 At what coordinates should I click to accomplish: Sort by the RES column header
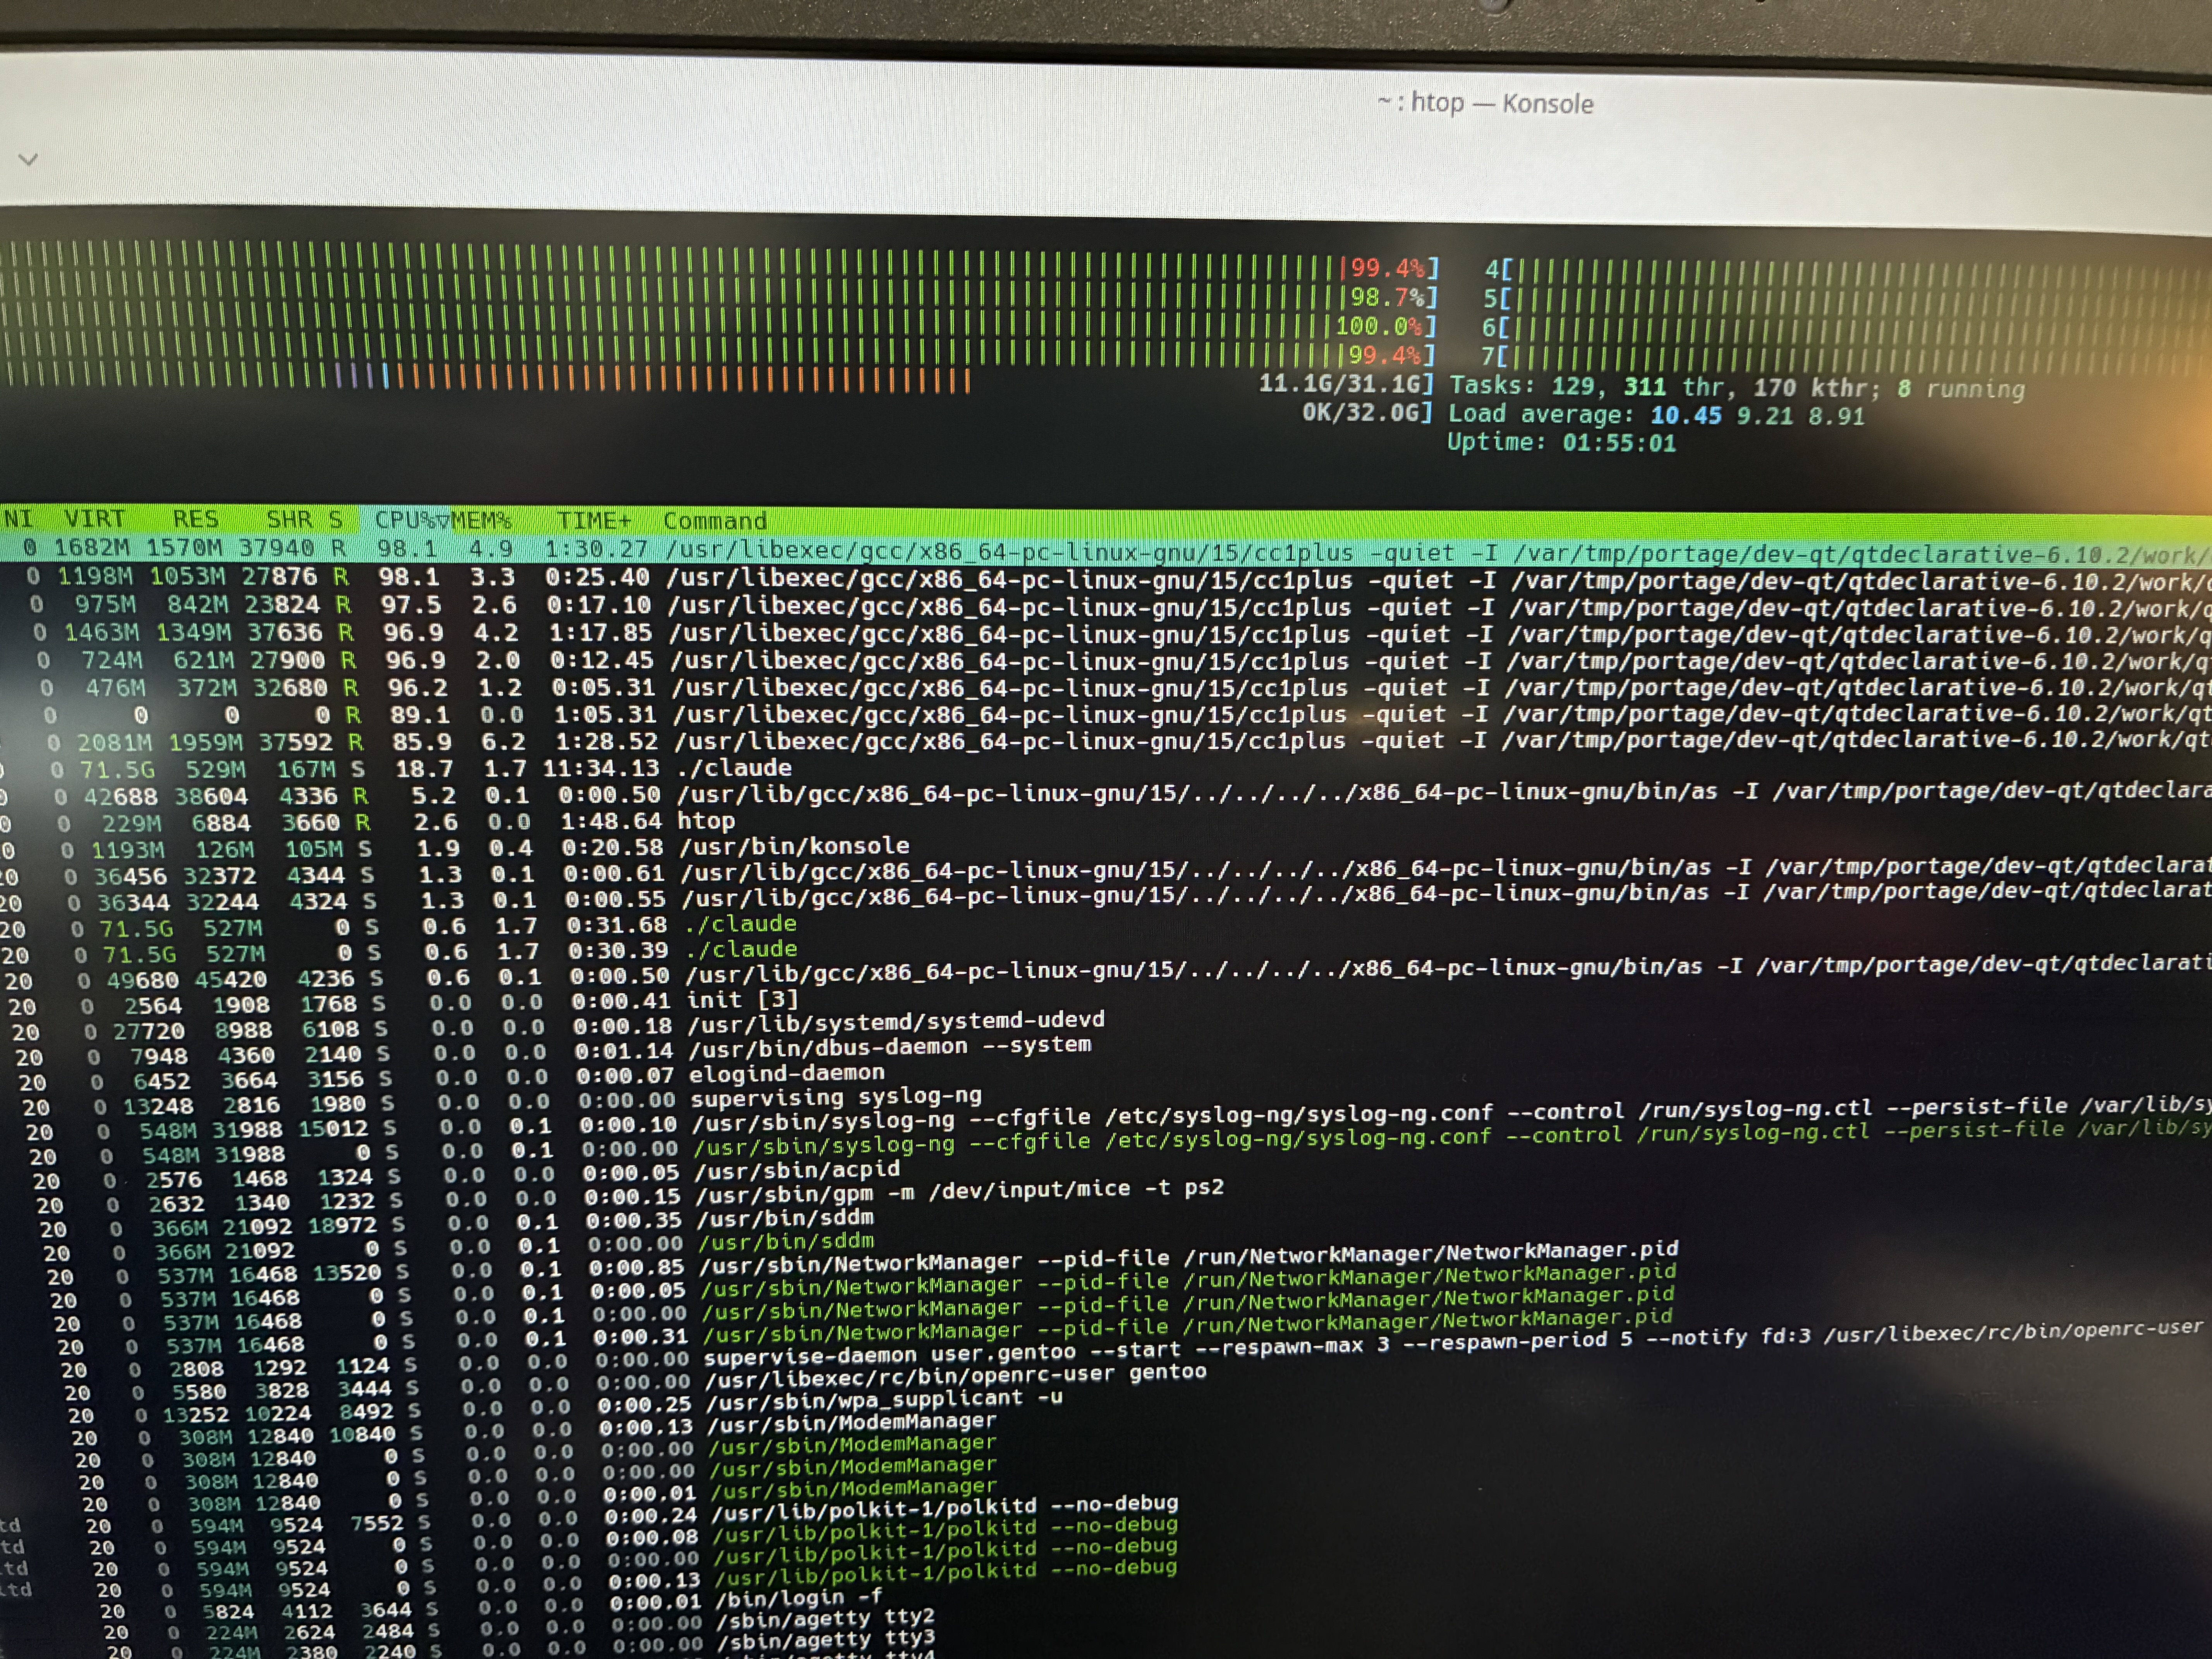click(195, 519)
